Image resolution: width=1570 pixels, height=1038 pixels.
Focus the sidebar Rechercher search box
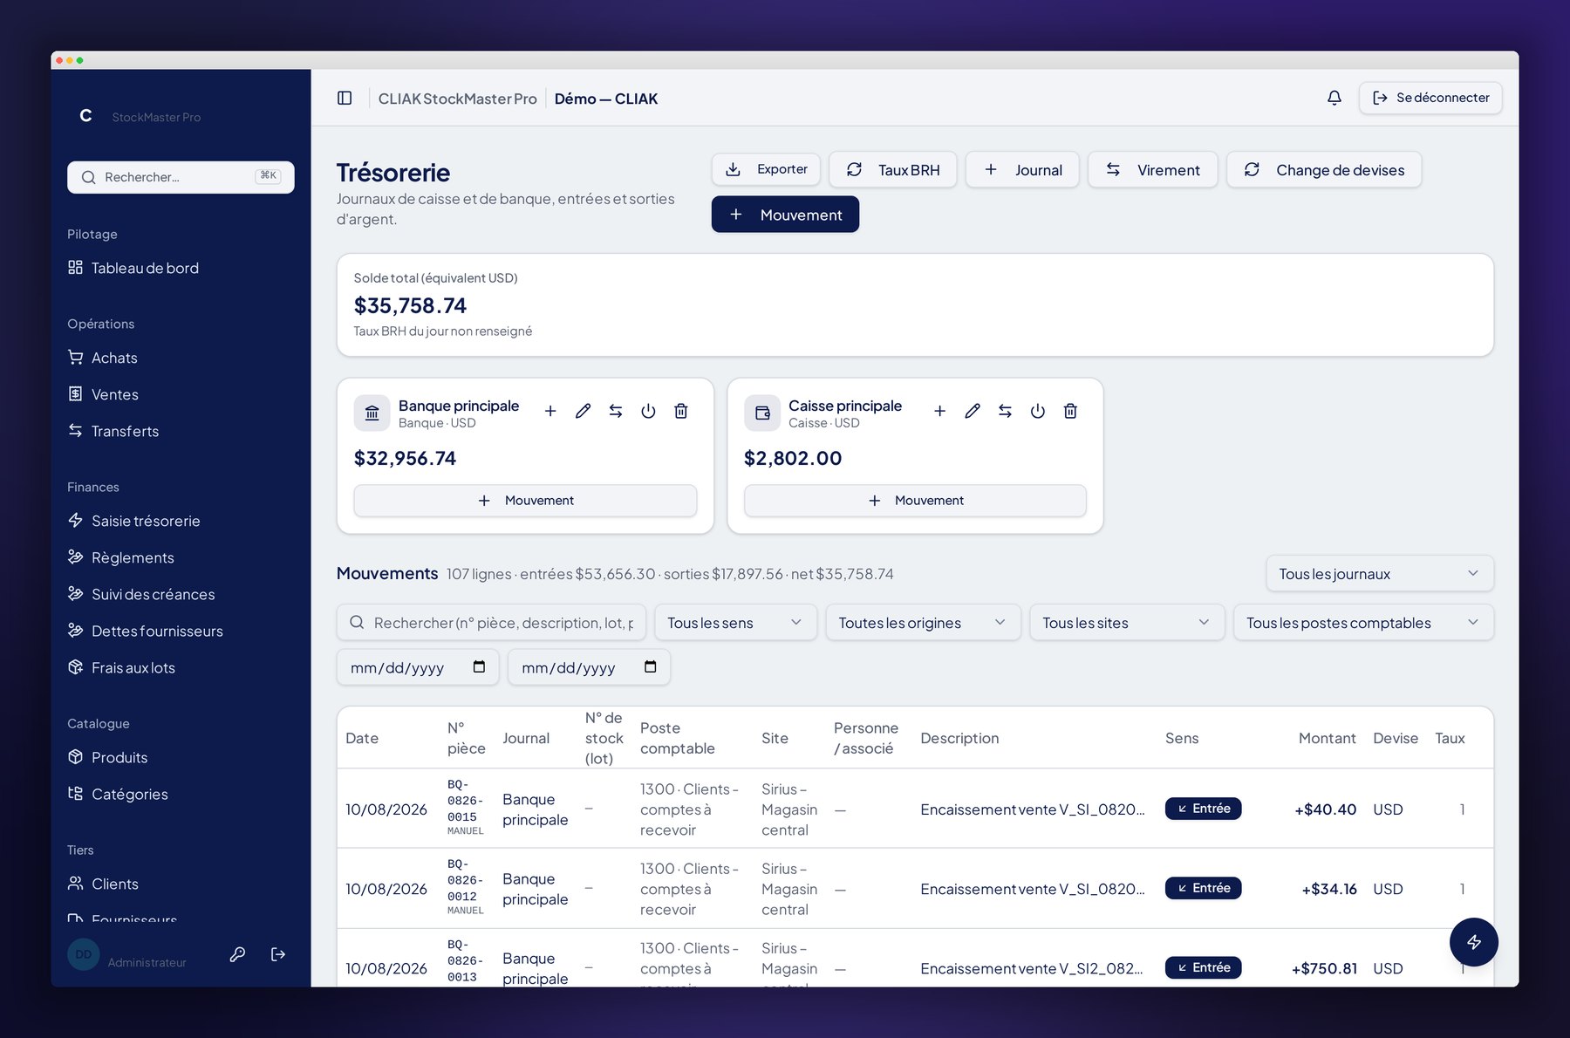pyautogui.click(x=181, y=177)
